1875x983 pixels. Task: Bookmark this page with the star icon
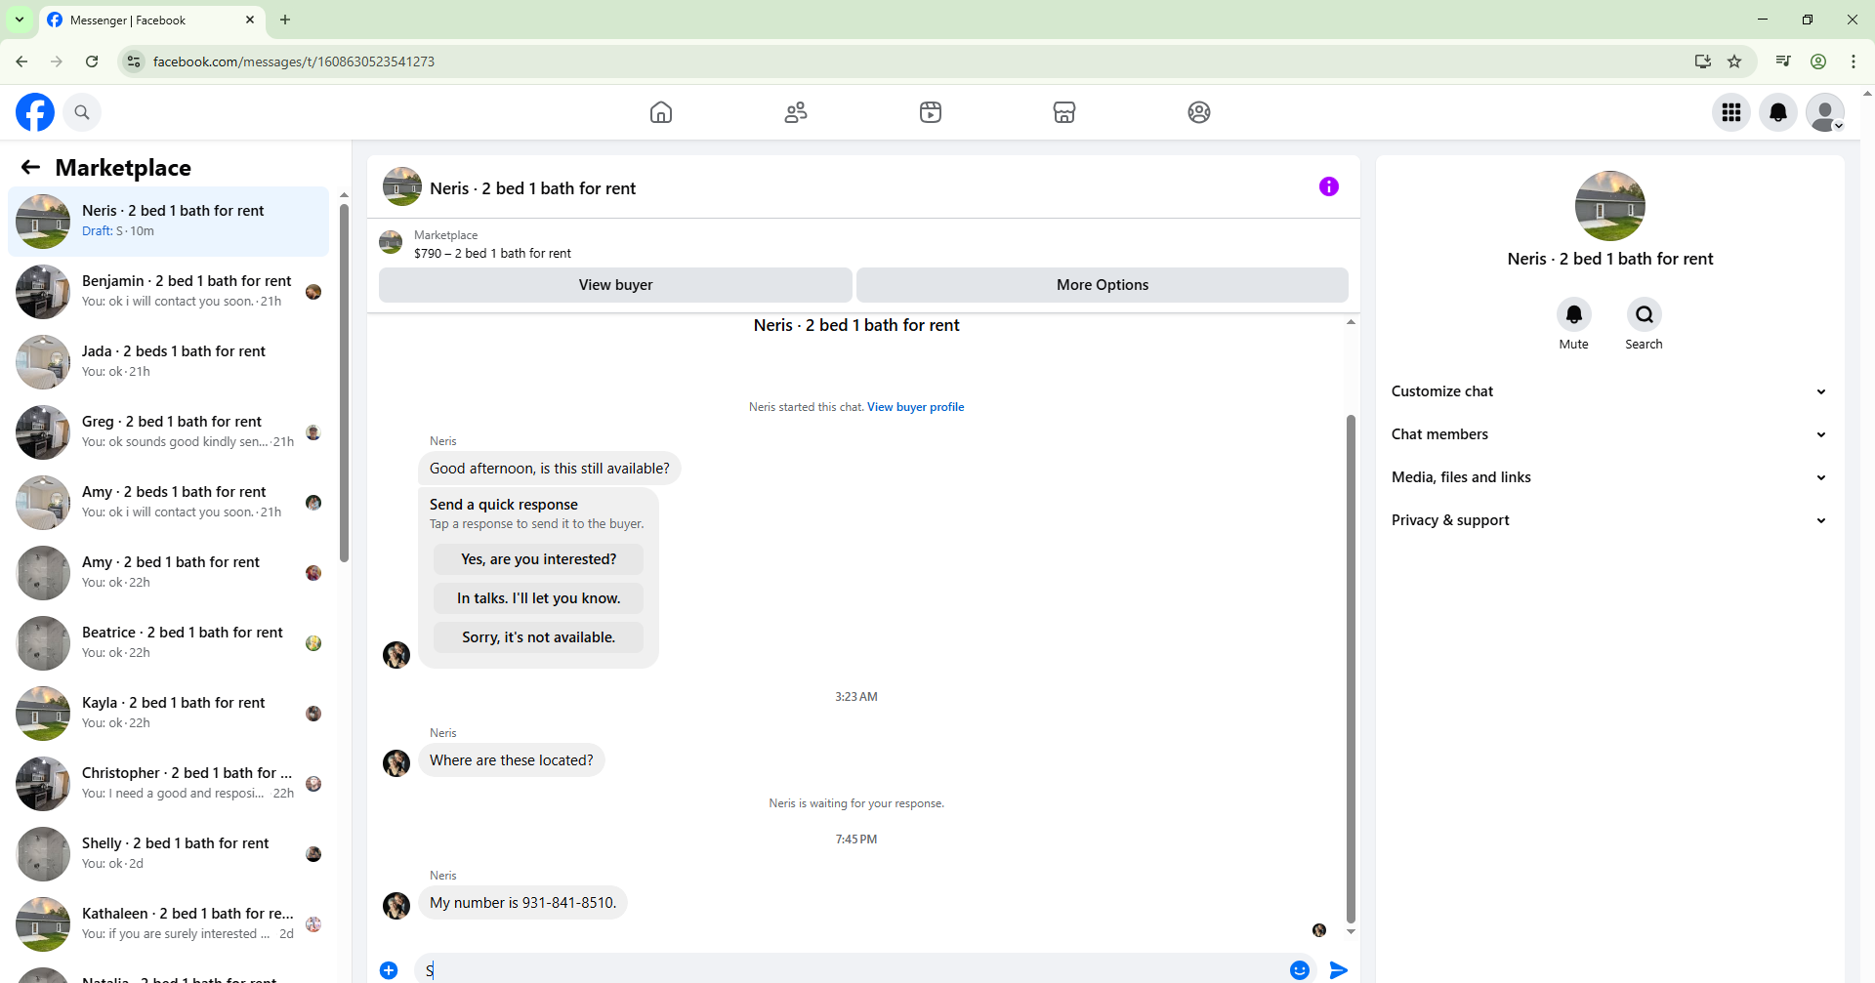point(1734,61)
